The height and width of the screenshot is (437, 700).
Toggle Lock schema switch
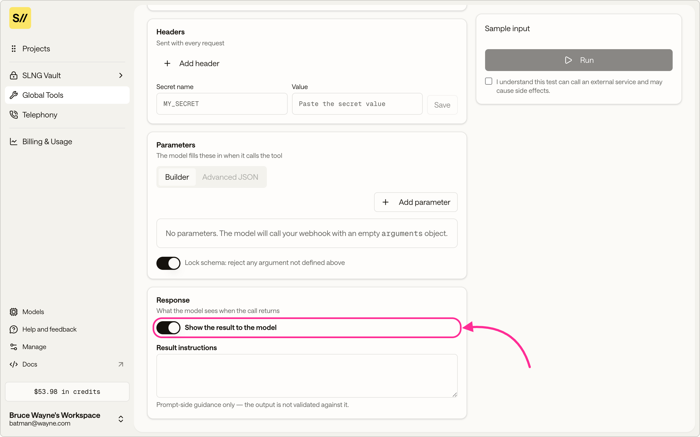168,263
